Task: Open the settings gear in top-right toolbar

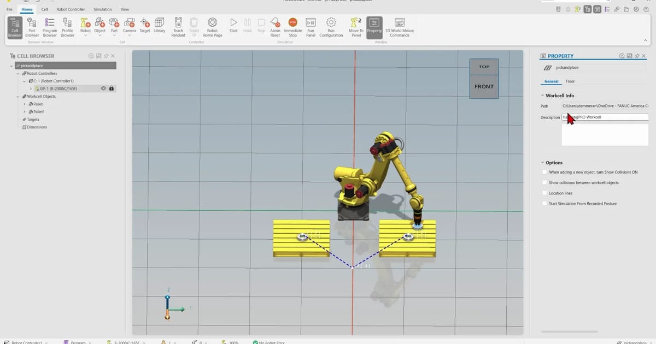Action: point(636,9)
